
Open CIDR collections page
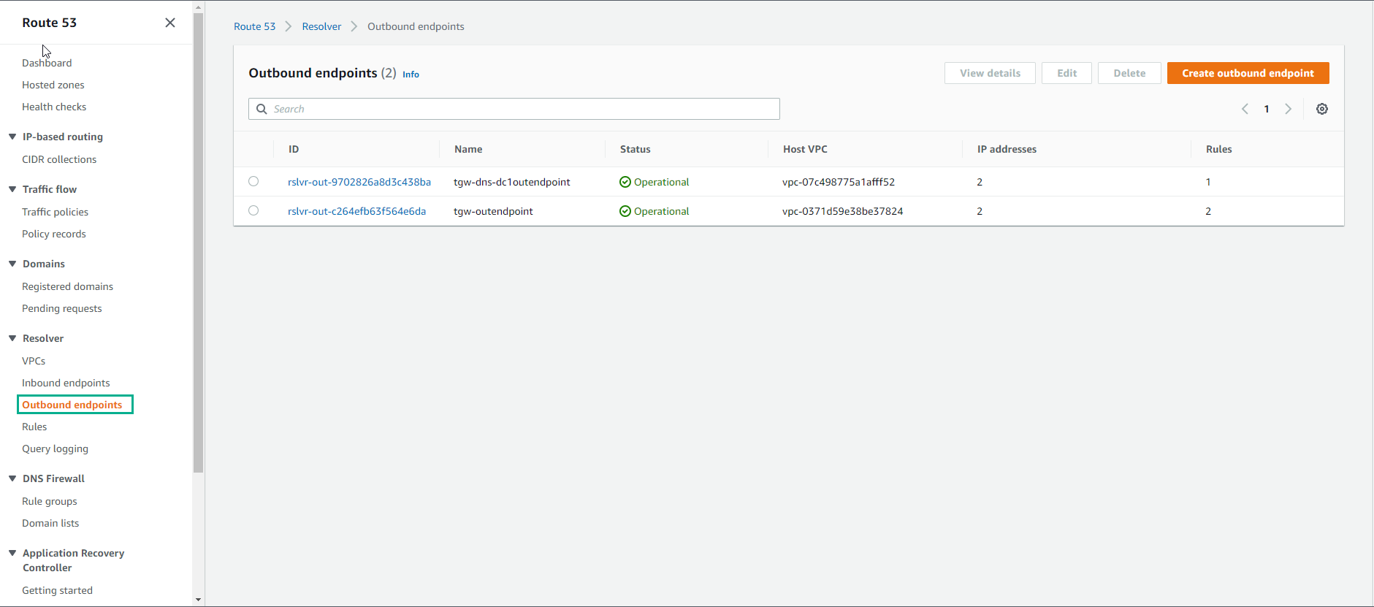[59, 159]
